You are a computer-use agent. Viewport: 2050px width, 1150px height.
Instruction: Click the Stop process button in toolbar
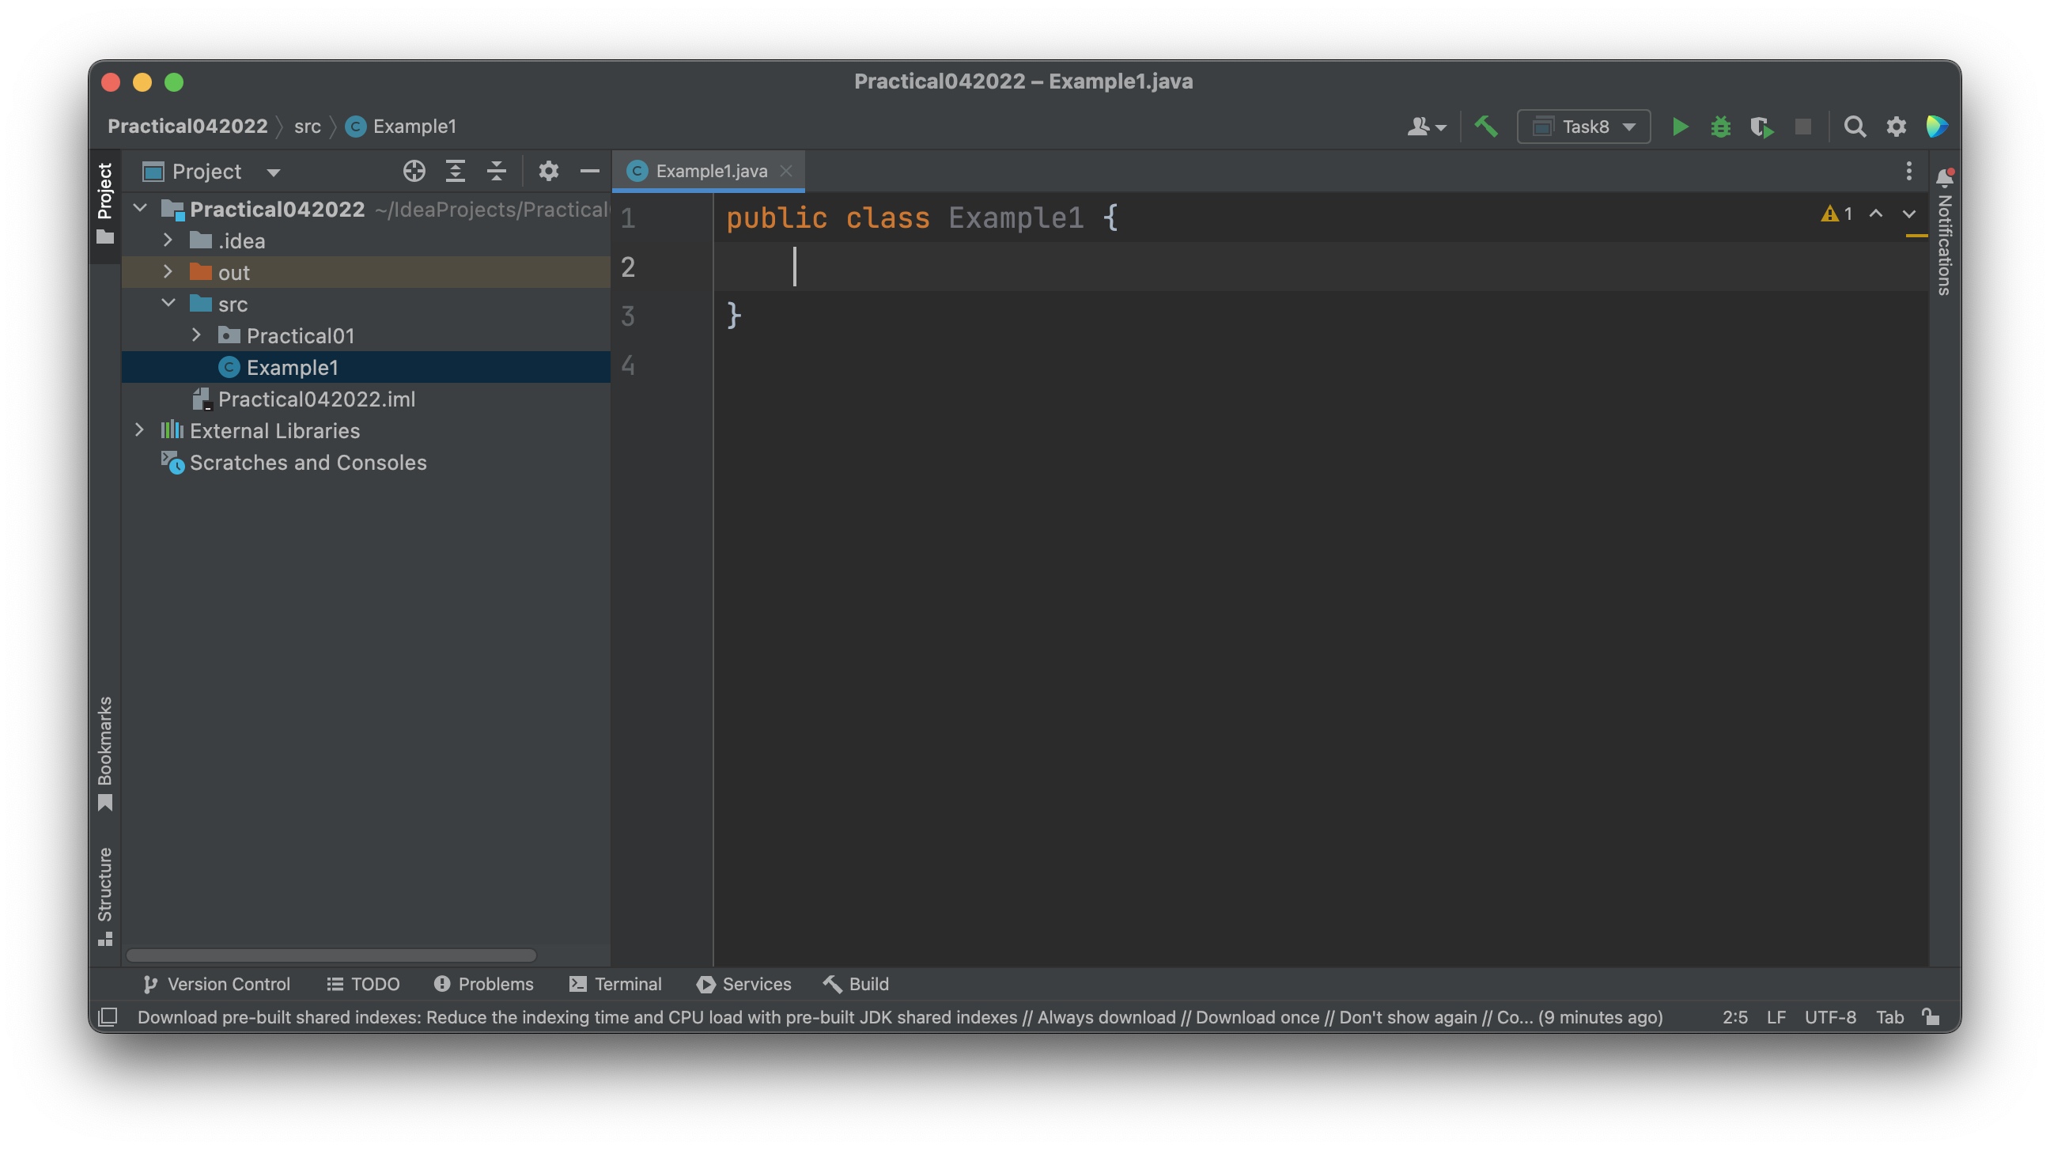[1802, 125]
